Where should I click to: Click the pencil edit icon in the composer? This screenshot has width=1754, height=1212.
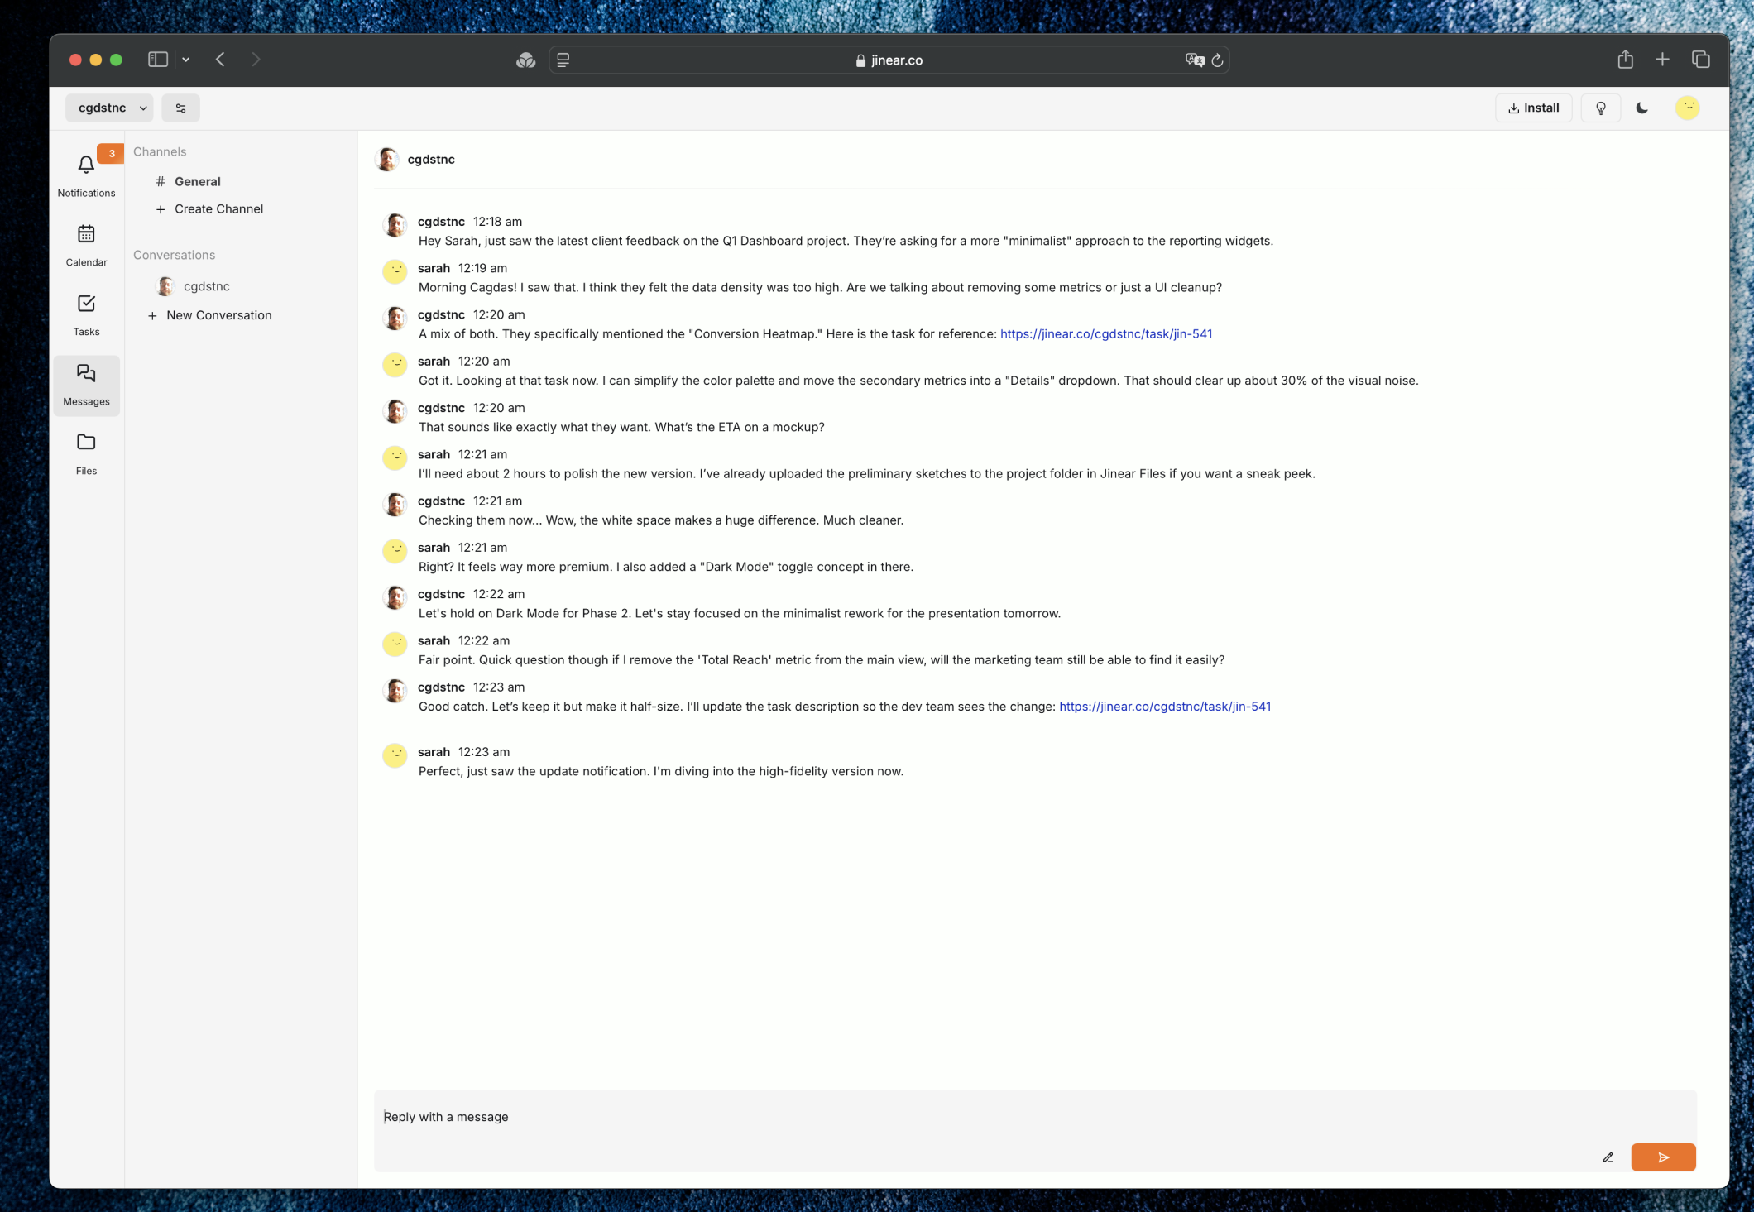pyautogui.click(x=1608, y=1157)
